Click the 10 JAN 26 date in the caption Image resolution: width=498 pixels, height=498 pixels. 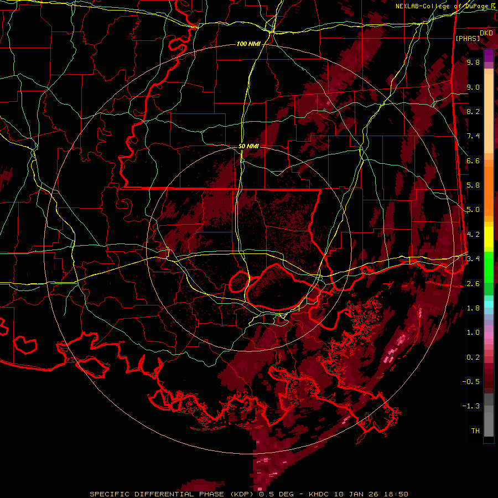tap(356, 494)
